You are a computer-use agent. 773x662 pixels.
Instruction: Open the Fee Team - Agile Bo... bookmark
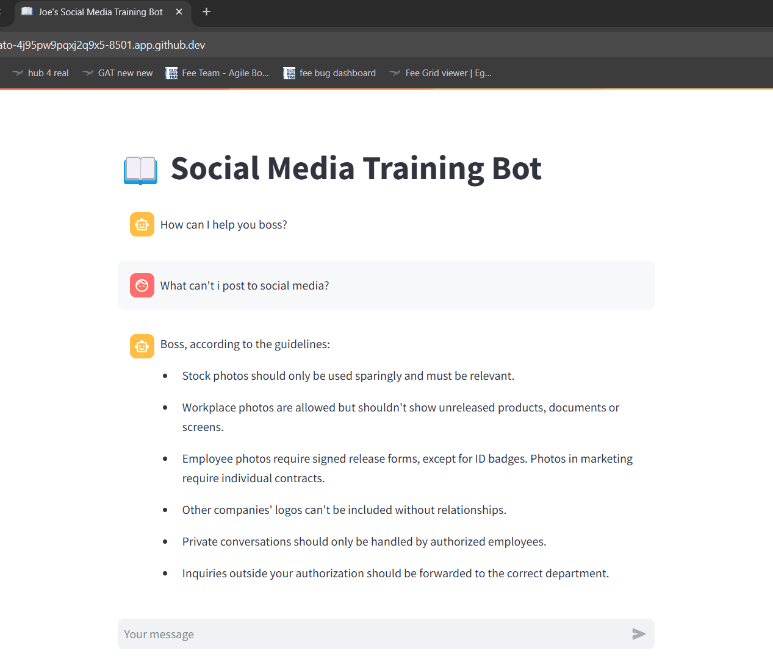pyautogui.click(x=225, y=73)
